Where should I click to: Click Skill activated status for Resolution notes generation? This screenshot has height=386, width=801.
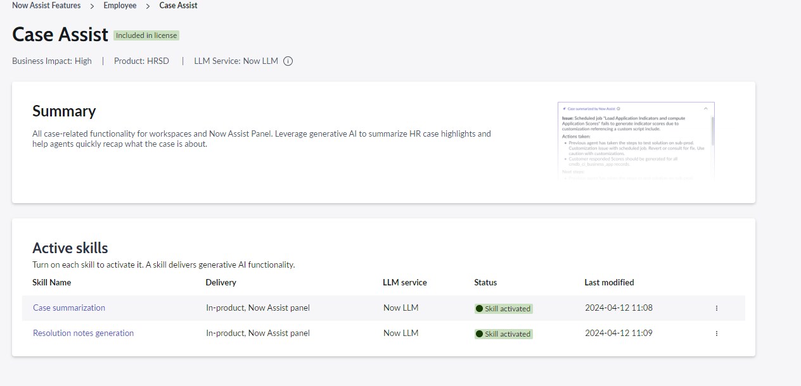(x=504, y=334)
